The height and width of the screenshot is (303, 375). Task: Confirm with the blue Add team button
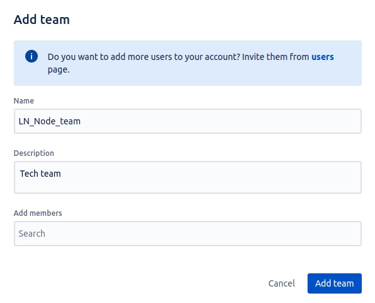pos(335,283)
